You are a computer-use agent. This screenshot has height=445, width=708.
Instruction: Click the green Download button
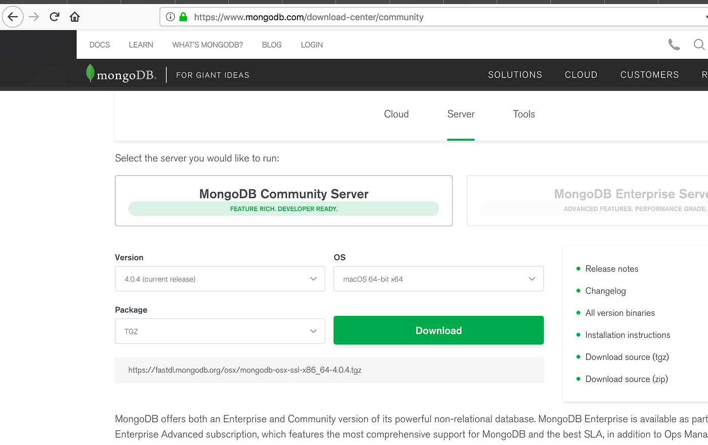tap(438, 330)
